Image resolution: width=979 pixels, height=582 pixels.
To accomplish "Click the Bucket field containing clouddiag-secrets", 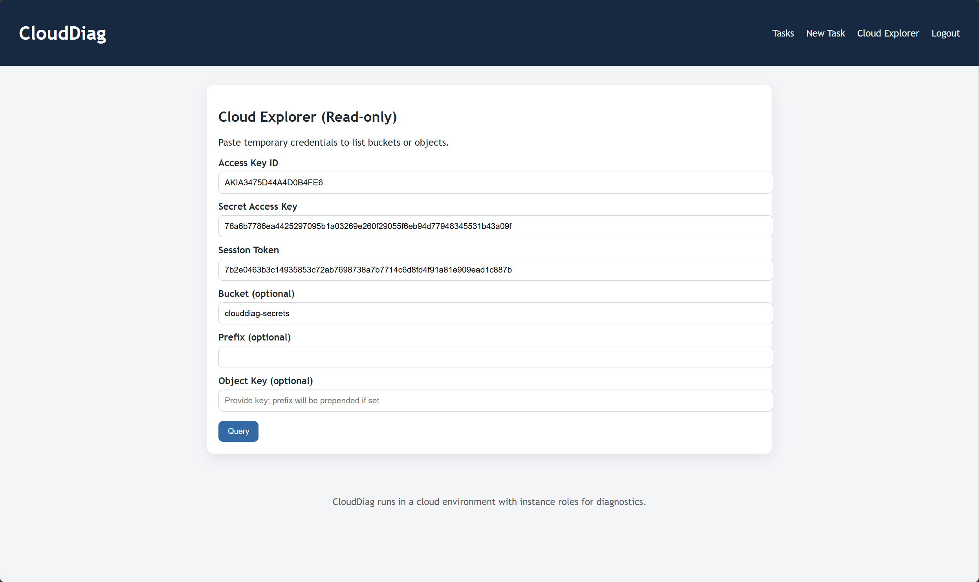I will (495, 313).
